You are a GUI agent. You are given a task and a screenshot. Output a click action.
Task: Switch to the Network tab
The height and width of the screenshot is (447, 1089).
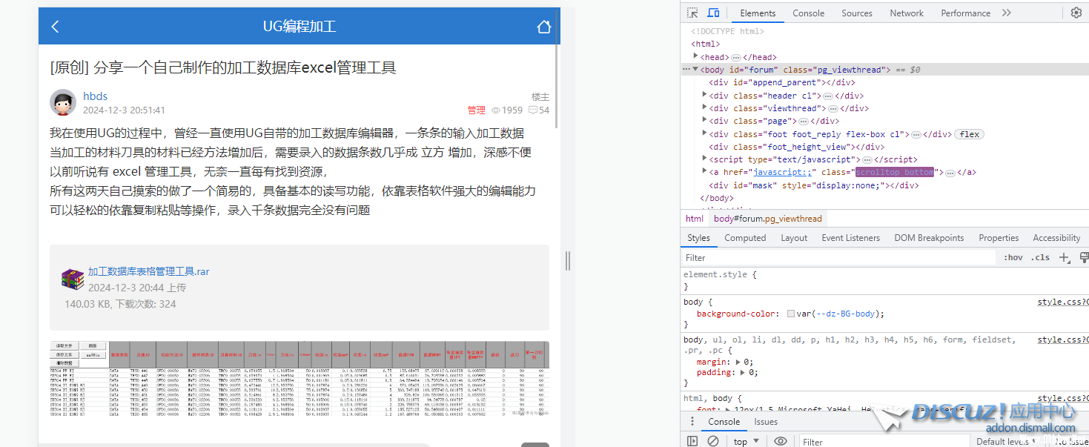(x=907, y=13)
